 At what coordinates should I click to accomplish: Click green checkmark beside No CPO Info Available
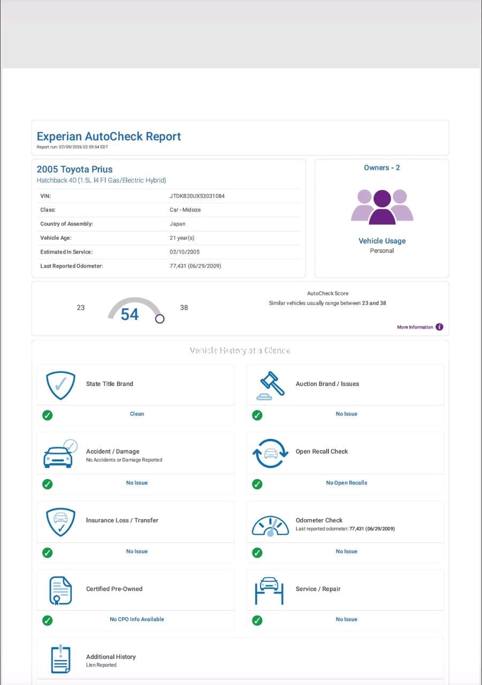click(48, 620)
